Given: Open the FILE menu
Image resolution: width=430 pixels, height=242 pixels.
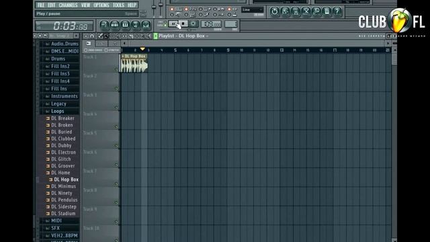Looking at the screenshot, I should 41,5.
